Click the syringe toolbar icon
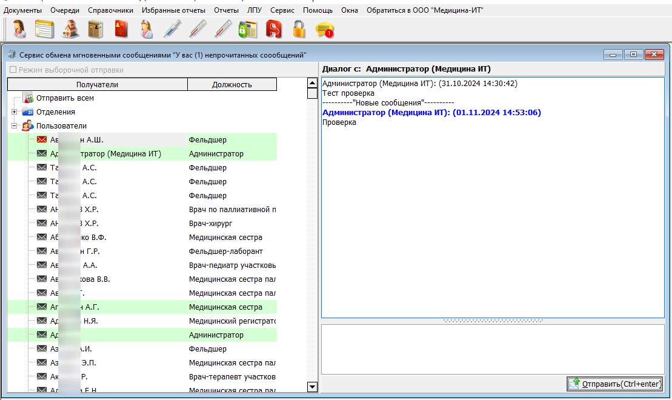Image resolution: width=672 pixels, height=400 pixels. [172, 30]
